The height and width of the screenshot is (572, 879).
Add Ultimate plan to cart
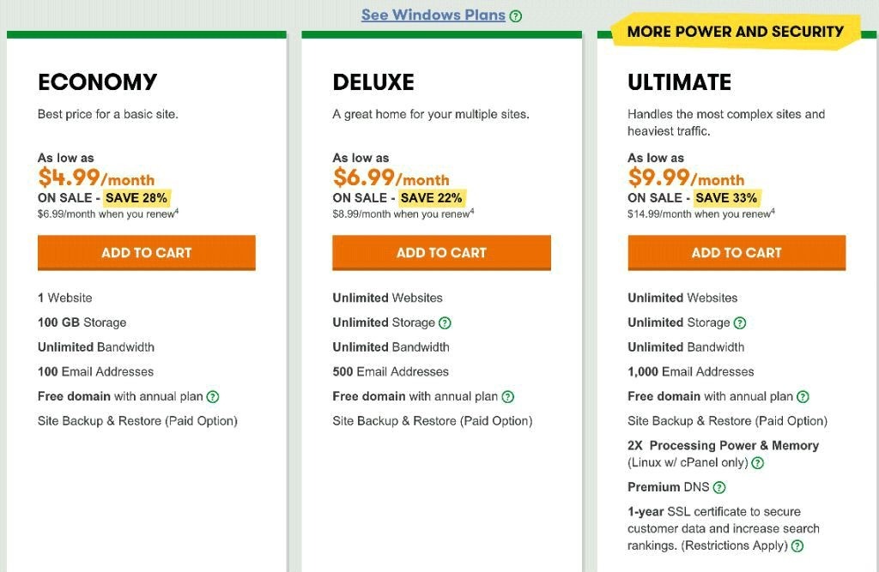[x=737, y=253]
